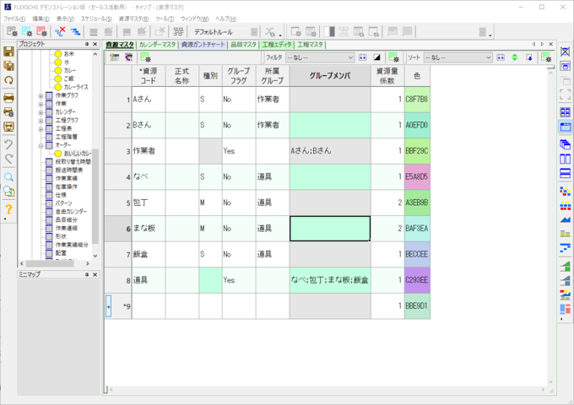This screenshot has width=574, height=405.
Task: Open the フィルタ dropdown
Action: [319, 57]
